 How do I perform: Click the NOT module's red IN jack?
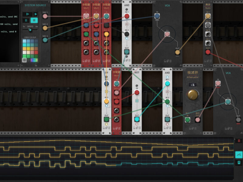(x=137, y=92)
